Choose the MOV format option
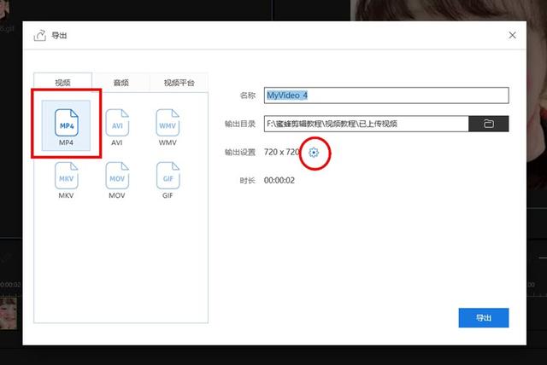 point(117,180)
